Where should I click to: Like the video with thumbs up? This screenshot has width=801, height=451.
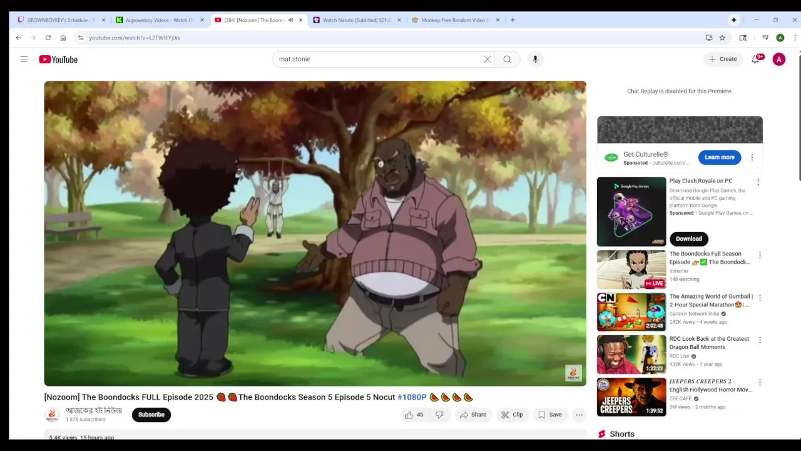414,415
